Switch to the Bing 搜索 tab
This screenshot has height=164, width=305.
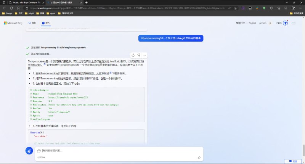[x=32, y=23]
